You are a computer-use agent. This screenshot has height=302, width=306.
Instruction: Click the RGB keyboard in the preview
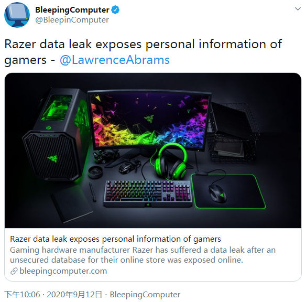coord(148,193)
